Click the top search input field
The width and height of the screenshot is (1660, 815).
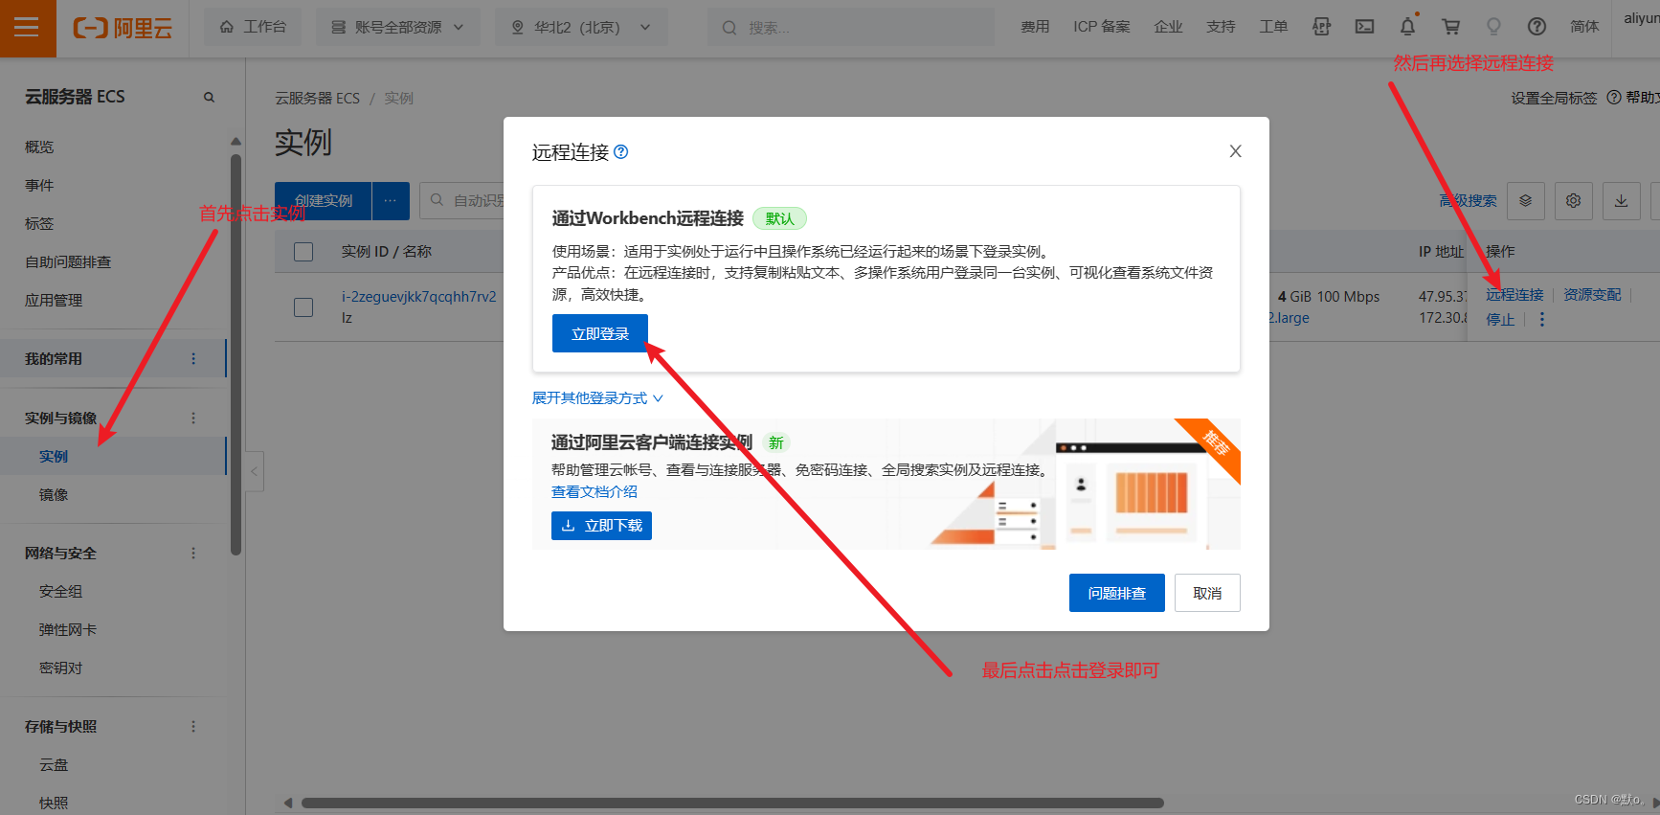(x=850, y=27)
